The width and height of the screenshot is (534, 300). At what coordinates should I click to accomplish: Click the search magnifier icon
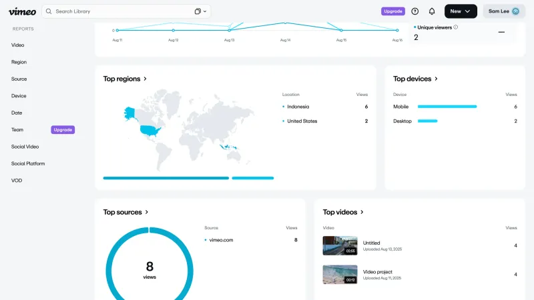(49, 11)
